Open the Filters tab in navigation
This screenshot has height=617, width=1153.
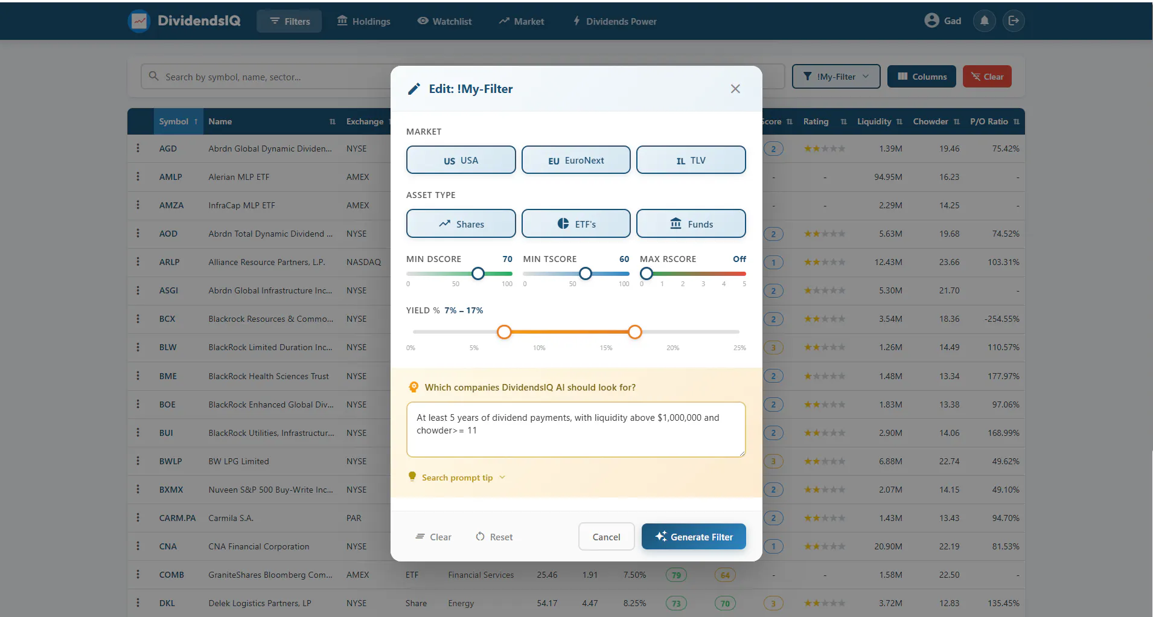(289, 21)
